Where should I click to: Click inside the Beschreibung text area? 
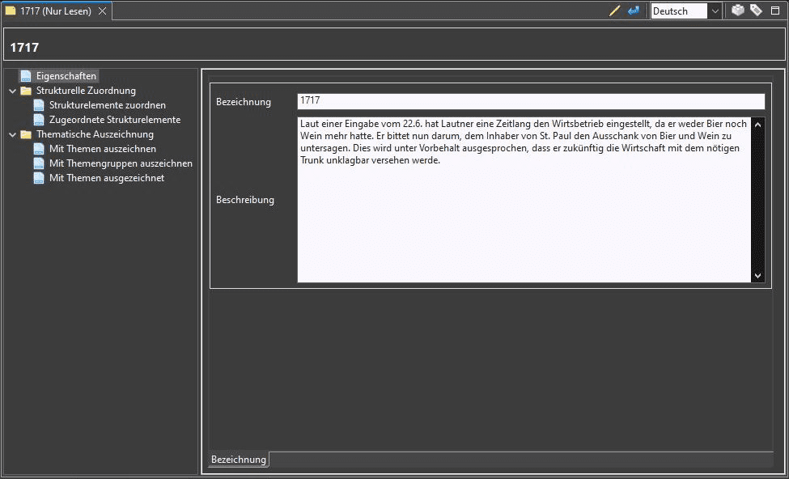click(524, 200)
